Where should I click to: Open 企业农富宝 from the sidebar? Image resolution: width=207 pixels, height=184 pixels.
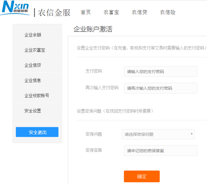(x=35, y=50)
